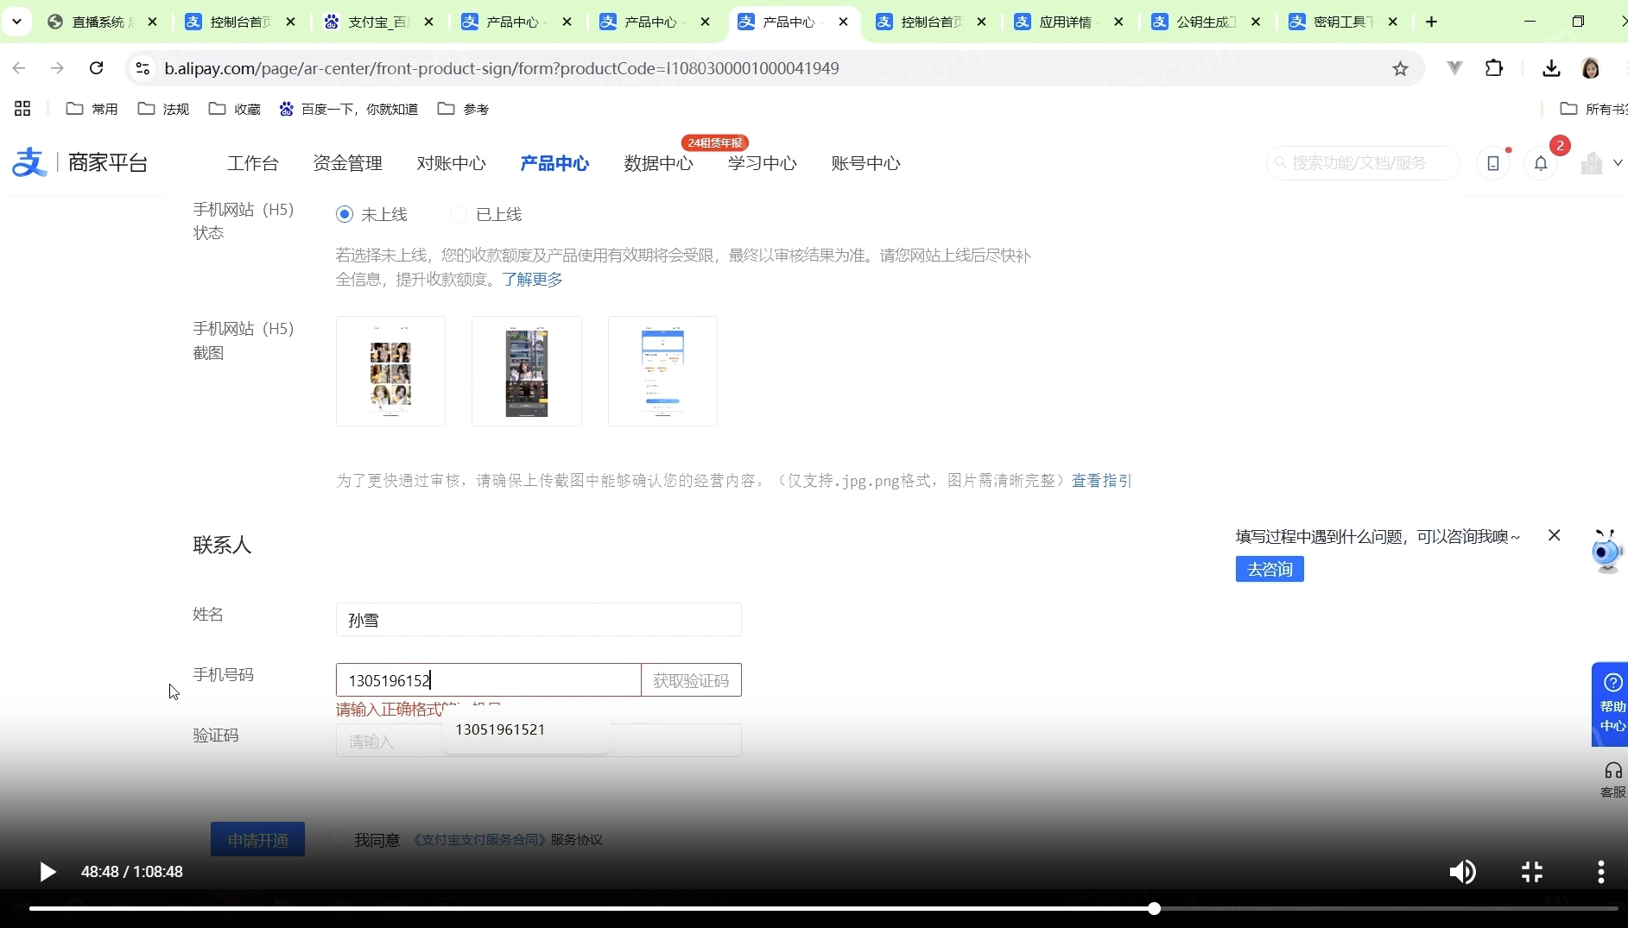Open the new tab plus button
Viewport: 1628px width, 928px height.
(1431, 22)
